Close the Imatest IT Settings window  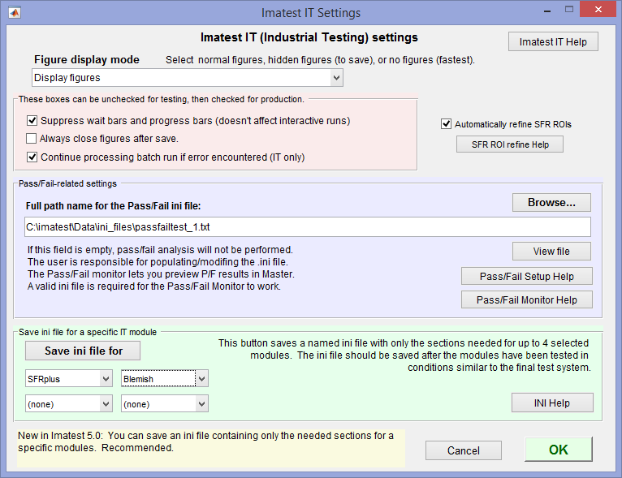[598, 10]
